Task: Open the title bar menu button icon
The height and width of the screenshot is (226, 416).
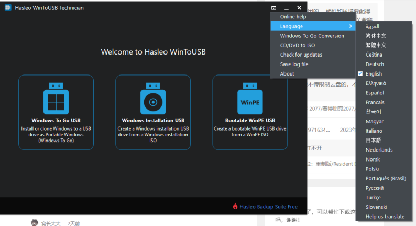Action: [x=274, y=8]
